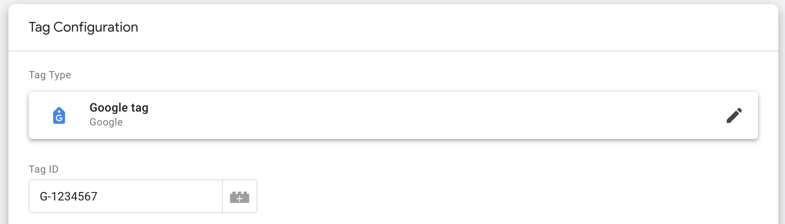785x224 pixels.
Task: Click the "Tag Type" section label
Action: coord(50,75)
